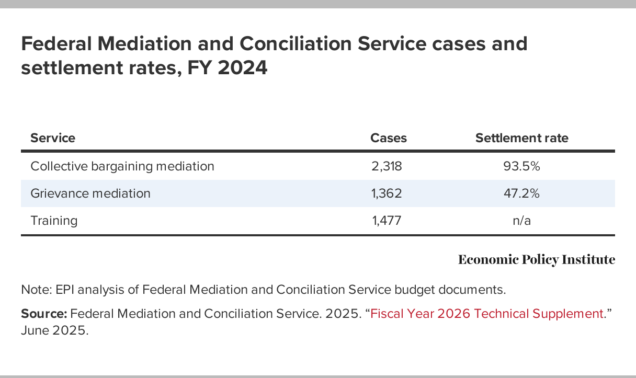The width and height of the screenshot is (636, 378).
Task: Click the 1,362 cases value
Action: (x=388, y=193)
